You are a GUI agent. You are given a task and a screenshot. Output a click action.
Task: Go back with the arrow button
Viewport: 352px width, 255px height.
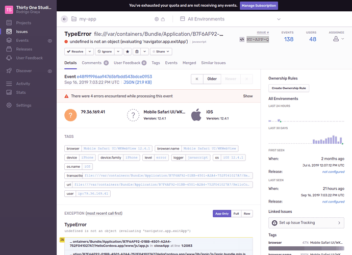coord(64,19)
